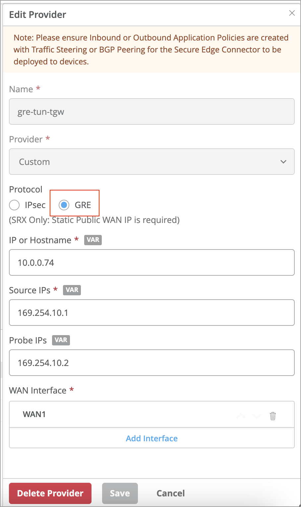This screenshot has height=507, width=301.
Task: Click the VAR badge beside Probe IPs
Action: pyautogui.click(x=61, y=340)
